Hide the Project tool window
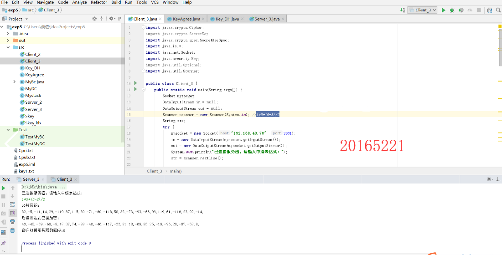This screenshot has width=502, height=255. click(120, 19)
